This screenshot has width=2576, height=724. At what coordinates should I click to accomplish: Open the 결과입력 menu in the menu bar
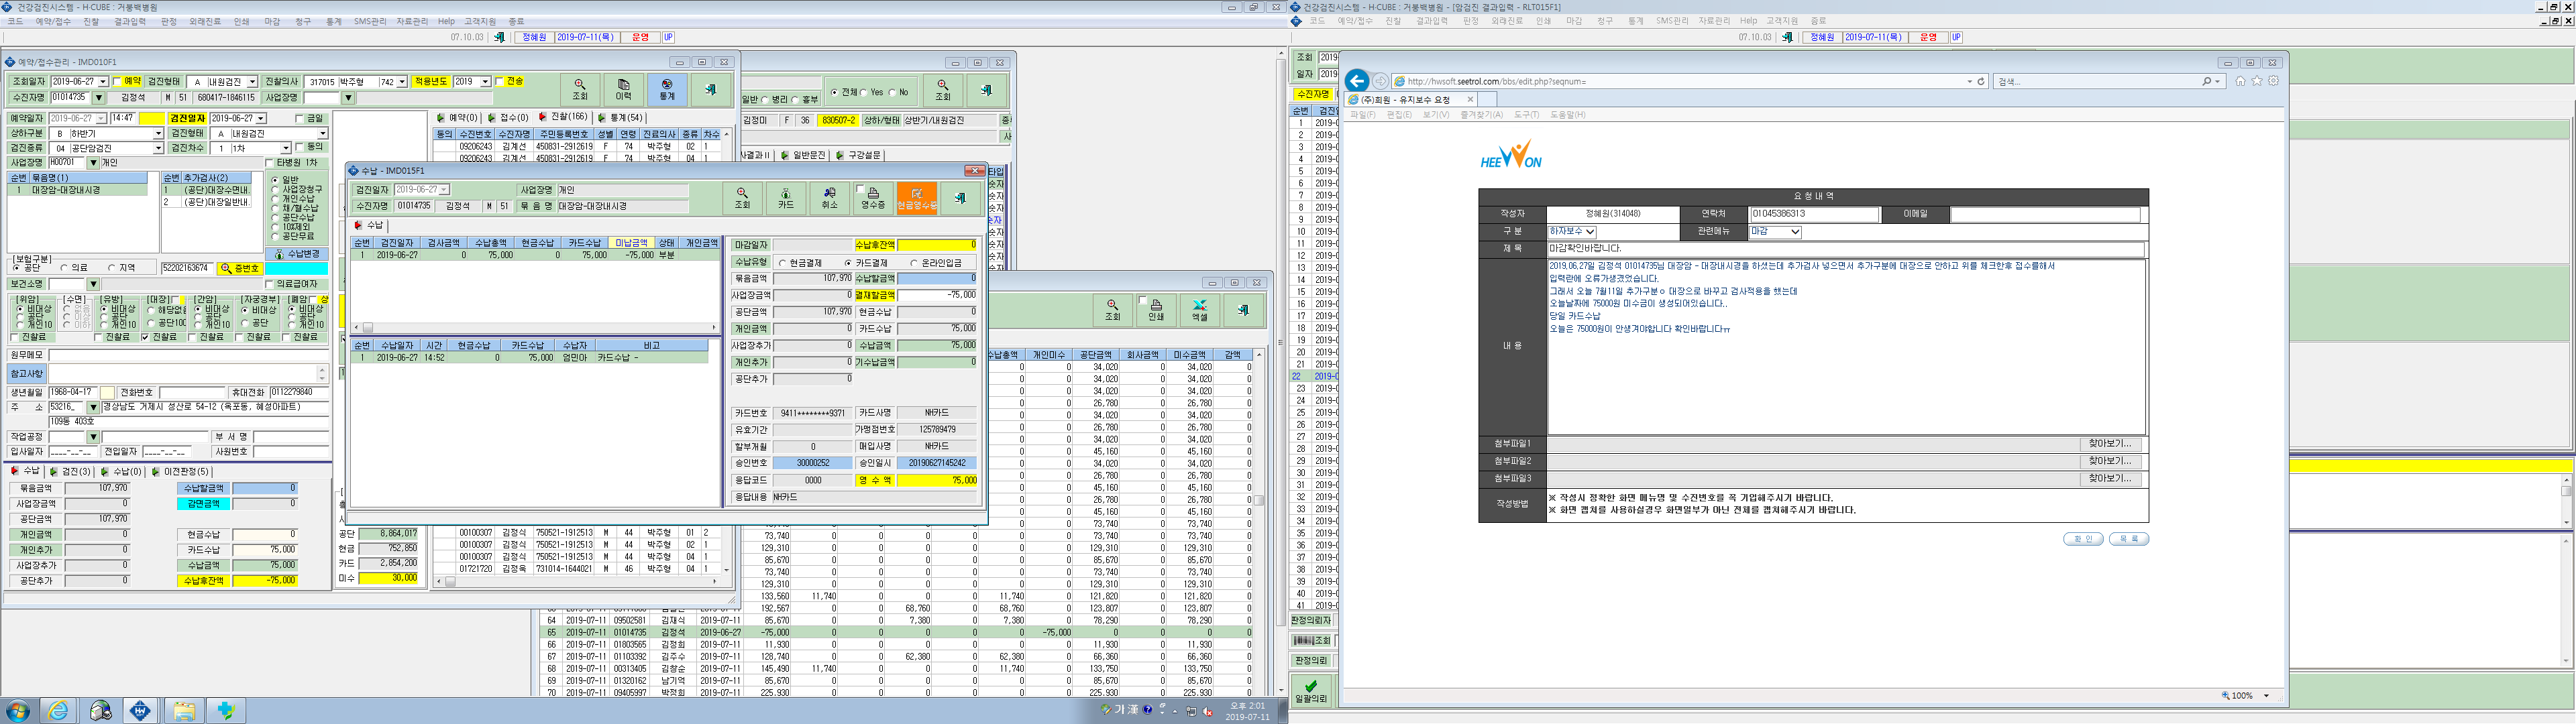pos(130,21)
